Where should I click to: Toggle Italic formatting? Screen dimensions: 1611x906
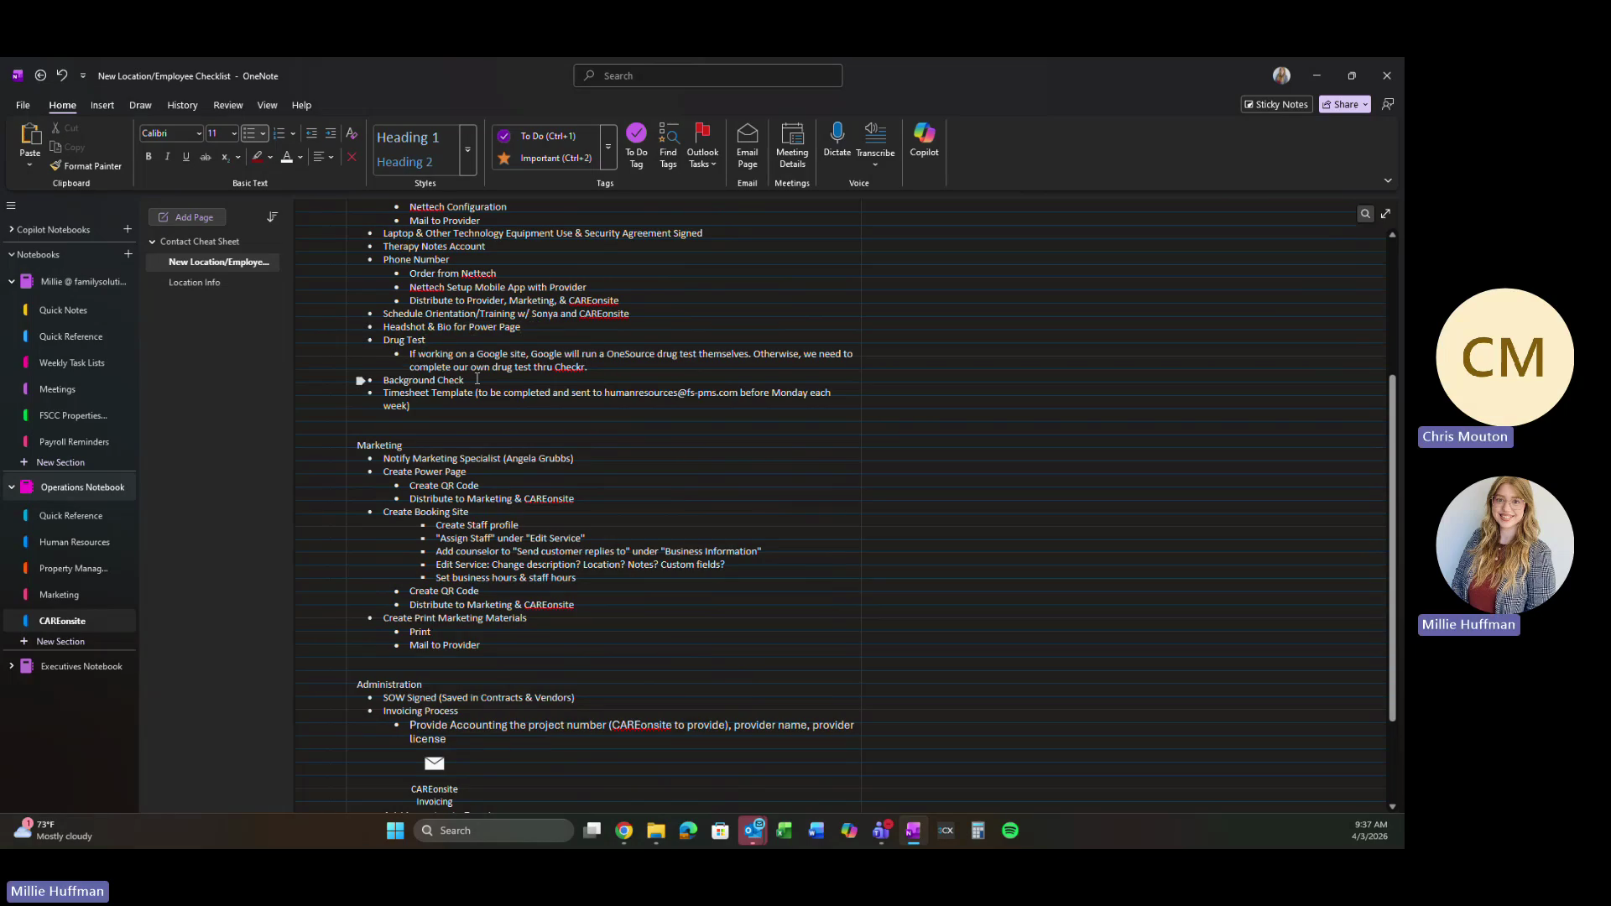(167, 157)
